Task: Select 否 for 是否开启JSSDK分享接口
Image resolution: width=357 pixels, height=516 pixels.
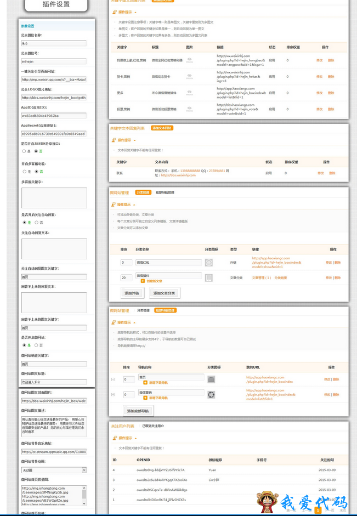Action: tap(36, 151)
